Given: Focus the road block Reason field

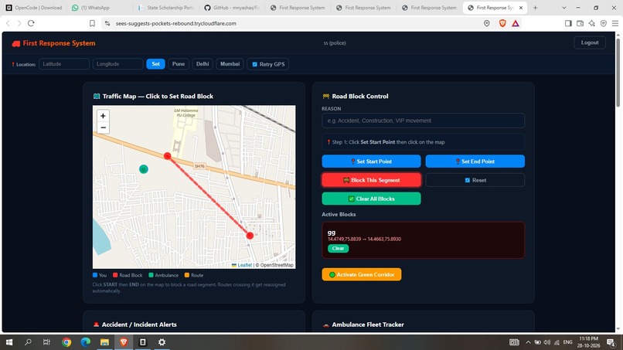Looking at the screenshot, I should (x=423, y=121).
